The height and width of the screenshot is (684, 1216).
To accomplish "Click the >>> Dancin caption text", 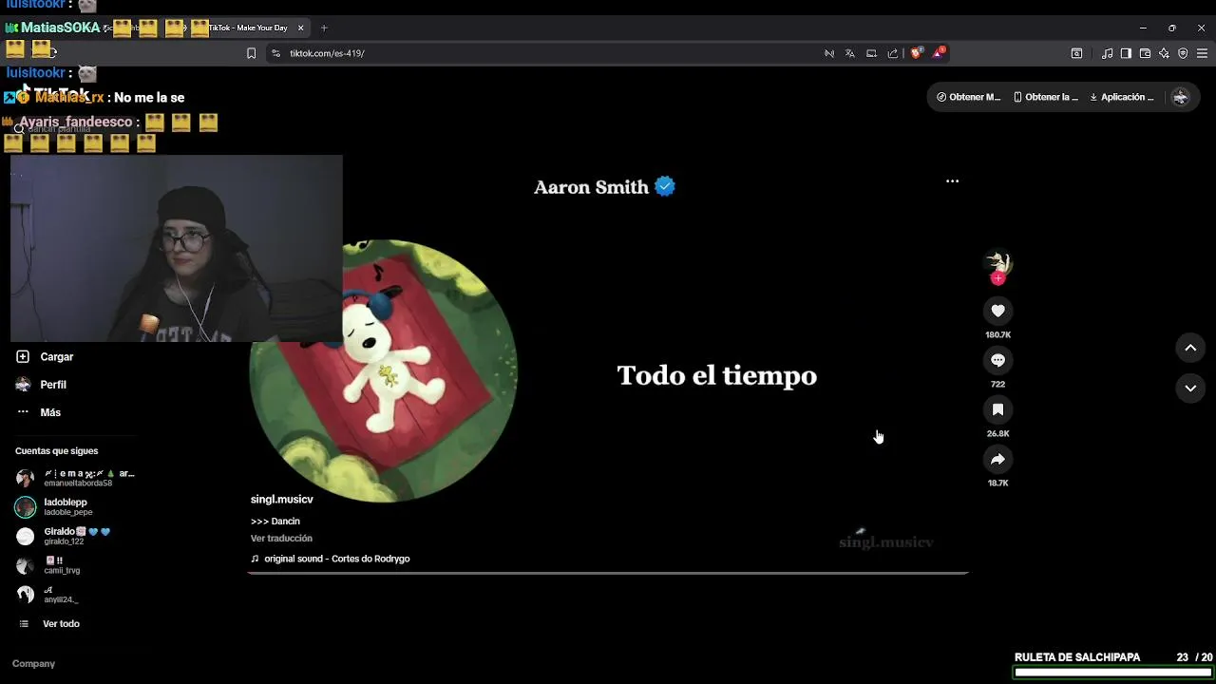I will click(275, 522).
